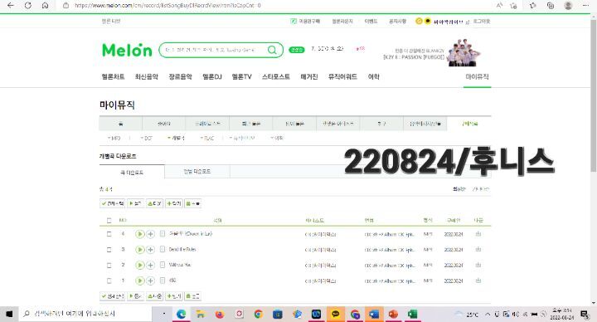Open the 마이뮤직 menu
Screen dimensions: 597x322
click(477, 76)
